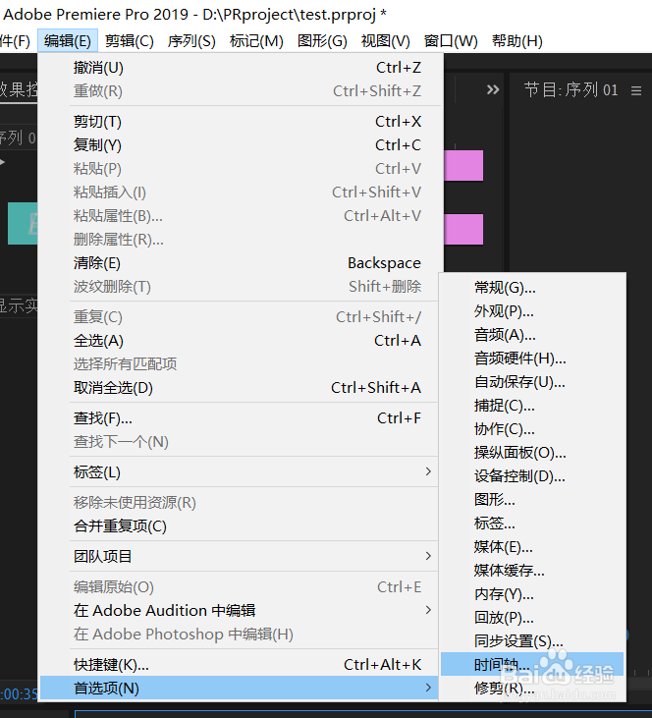Open 媒体缓存... preferences

[x=532, y=571]
